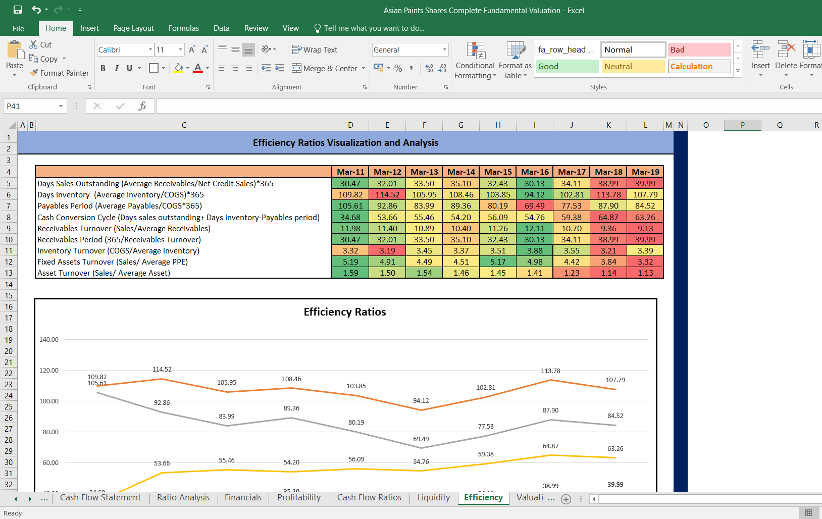
Task: Open Merge & Center dropdown arrow
Action: 364,68
